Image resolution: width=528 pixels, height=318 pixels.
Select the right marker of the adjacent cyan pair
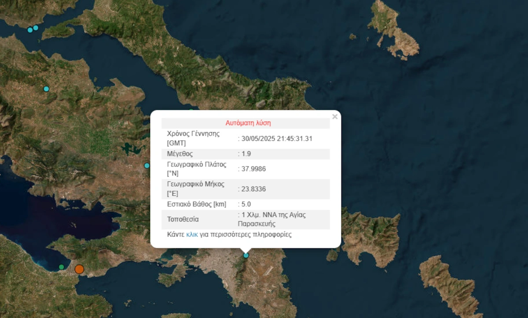tap(36, 28)
